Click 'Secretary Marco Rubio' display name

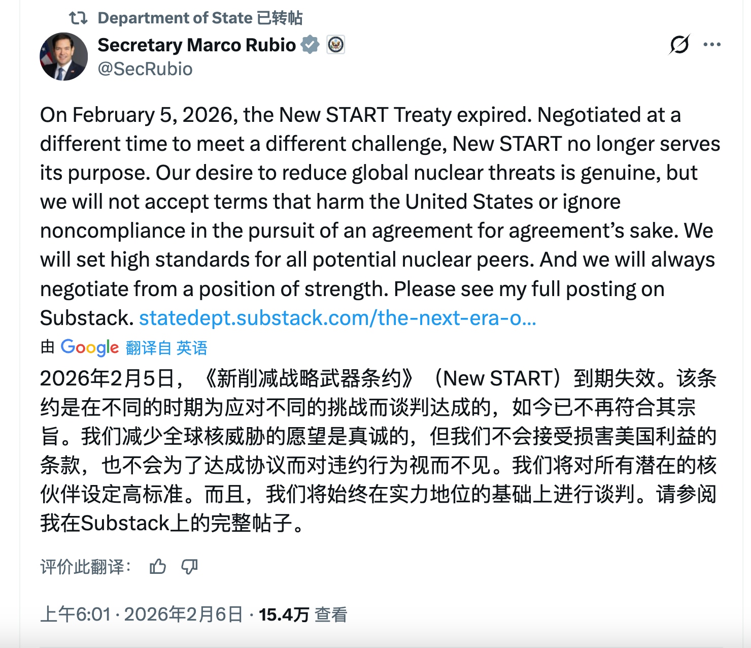pyautogui.click(x=196, y=45)
